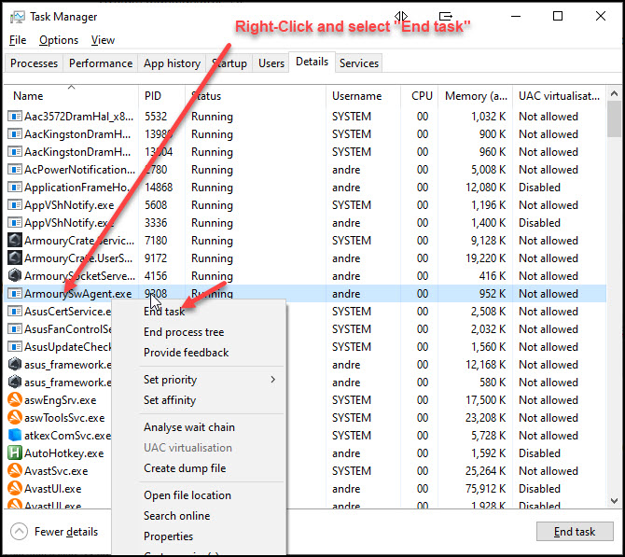This screenshot has height=557, width=625.
Task: Click the AvastSvc.exe orange icon
Action: click(x=15, y=471)
